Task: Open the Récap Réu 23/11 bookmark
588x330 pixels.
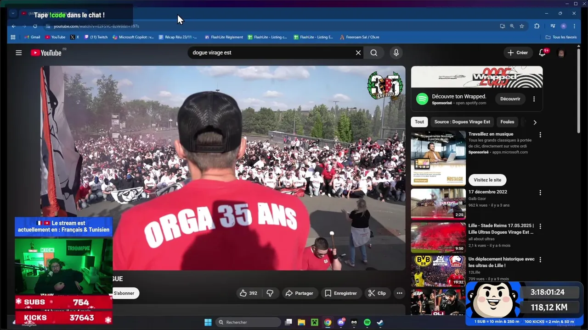Action: 178,37
